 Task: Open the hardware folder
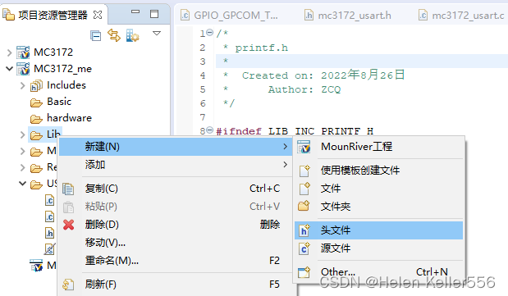click(x=69, y=118)
